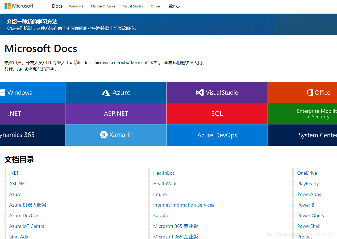The width and height of the screenshot is (337, 239).
Task: Open Microsoft 365 商业版 link
Action: (176, 226)
